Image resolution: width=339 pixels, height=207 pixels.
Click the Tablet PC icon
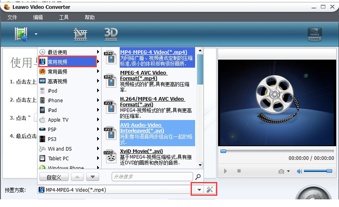pos(42,158)
